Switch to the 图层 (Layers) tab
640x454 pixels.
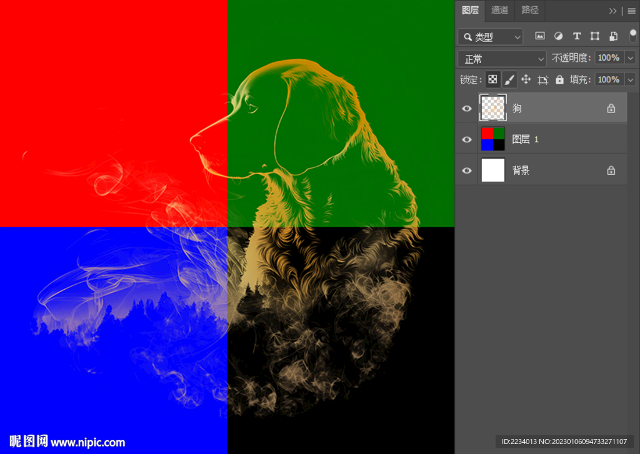pyautogui.click(x=470, y=10)
